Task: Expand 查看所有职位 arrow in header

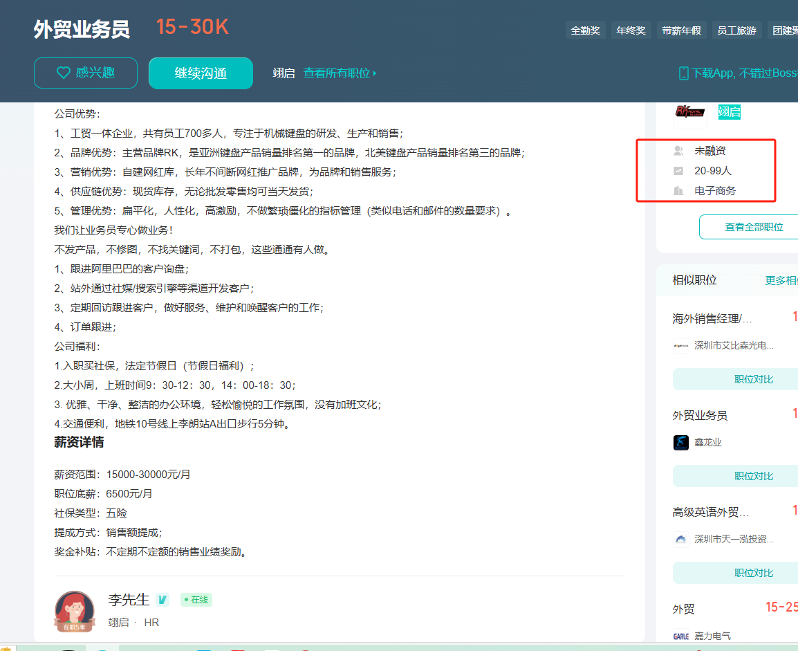Action: (x=375, y=73)
